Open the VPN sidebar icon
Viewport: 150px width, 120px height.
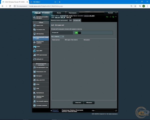coord(34,88)
